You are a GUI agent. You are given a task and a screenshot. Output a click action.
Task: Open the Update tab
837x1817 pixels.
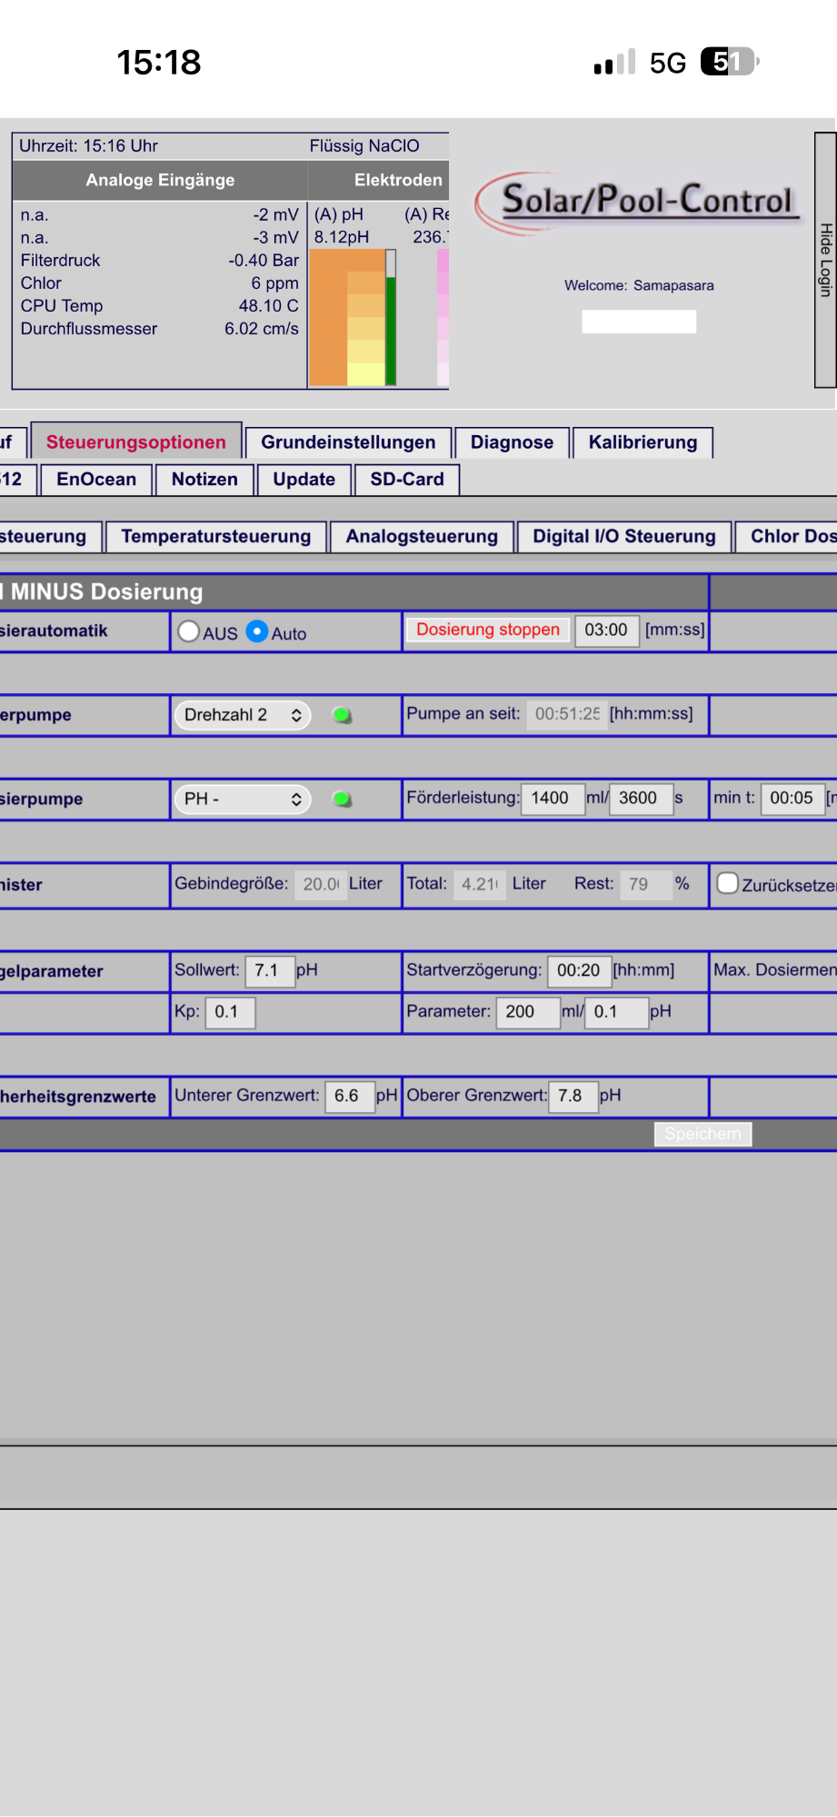(304, 480)
